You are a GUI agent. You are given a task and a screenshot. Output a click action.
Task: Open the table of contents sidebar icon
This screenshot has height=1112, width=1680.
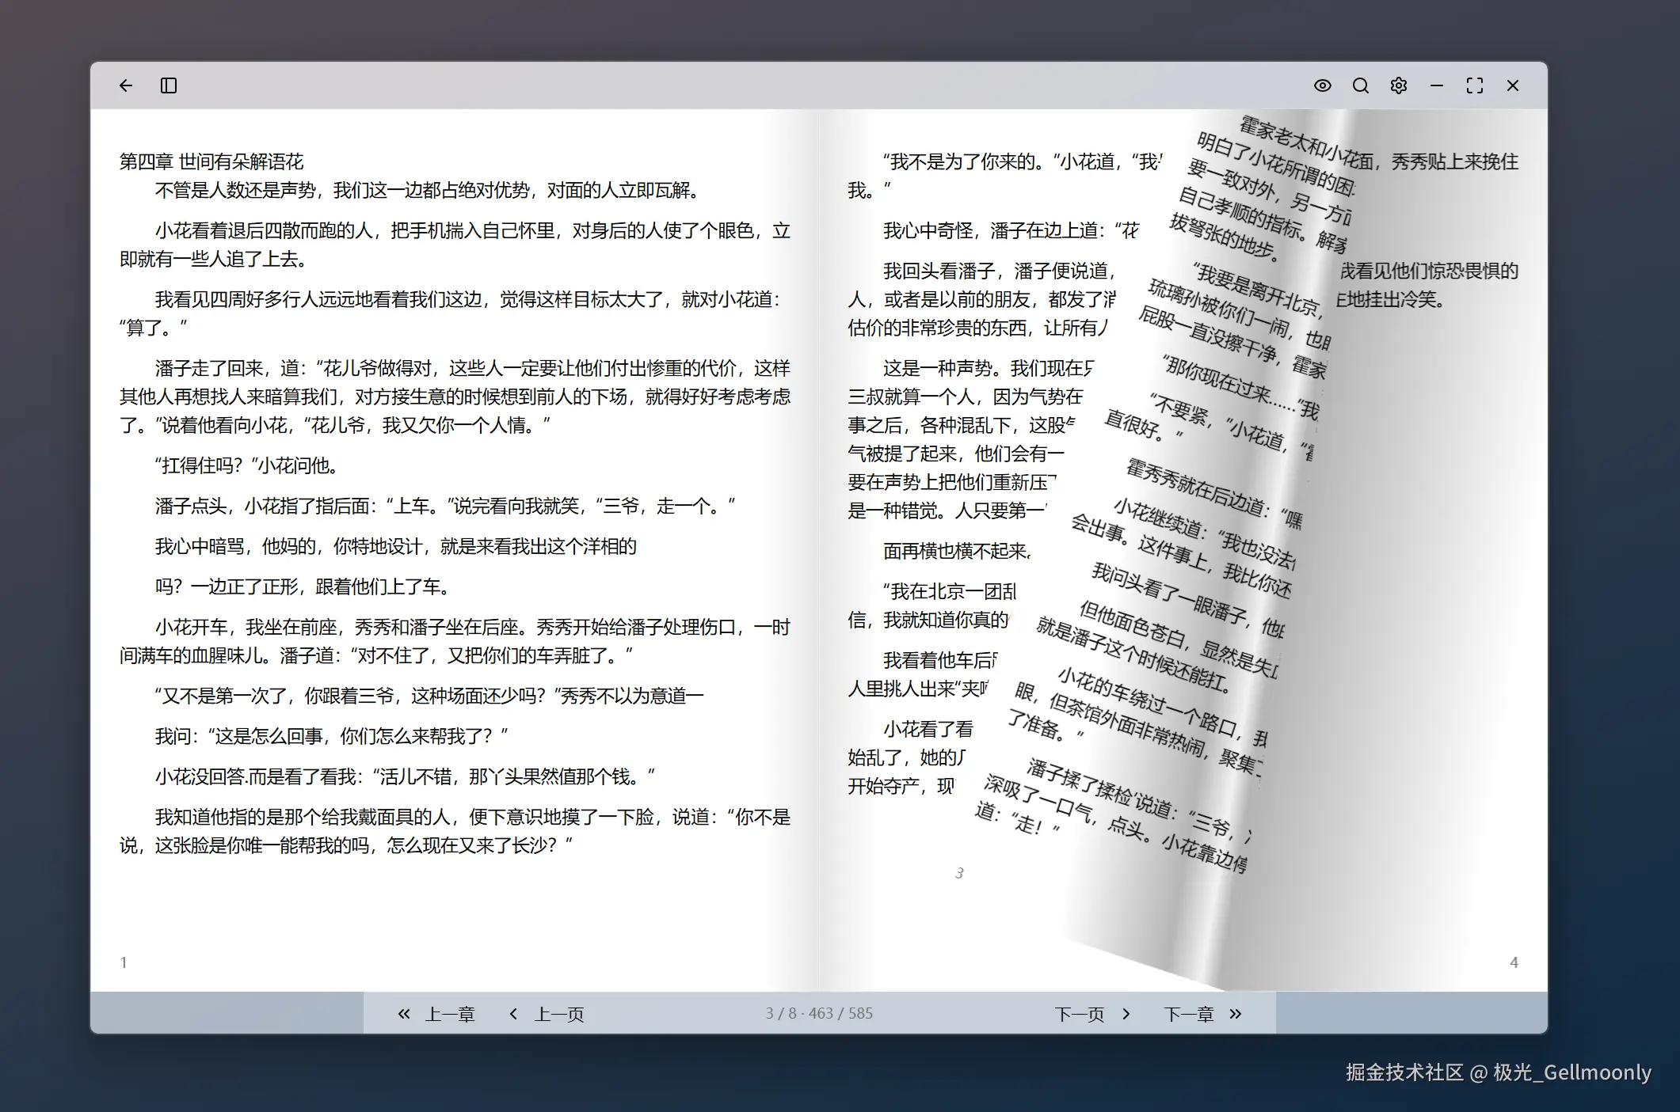[x=169, y=85]
